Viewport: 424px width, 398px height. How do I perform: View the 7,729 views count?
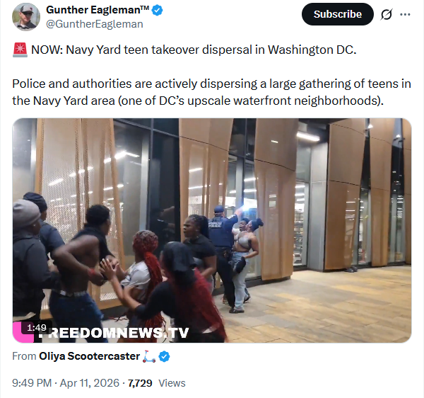[157, 383]
